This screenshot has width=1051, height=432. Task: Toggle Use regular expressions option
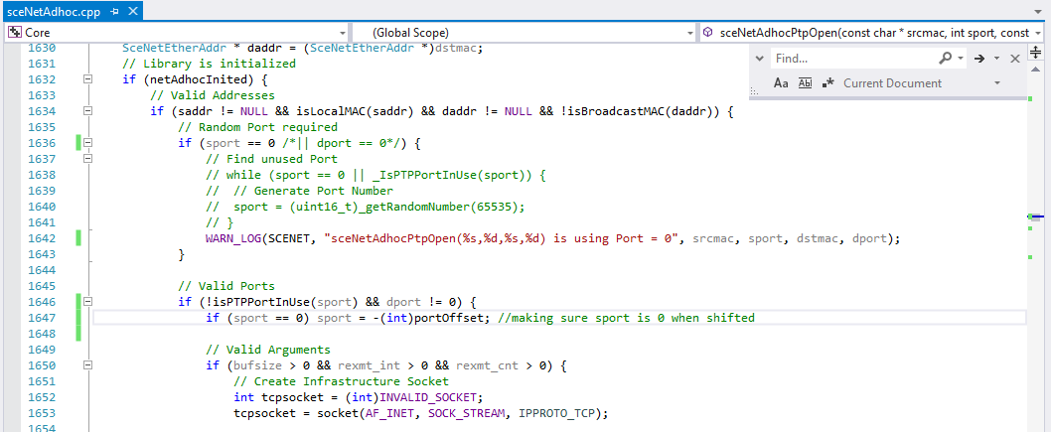point(829,83)
